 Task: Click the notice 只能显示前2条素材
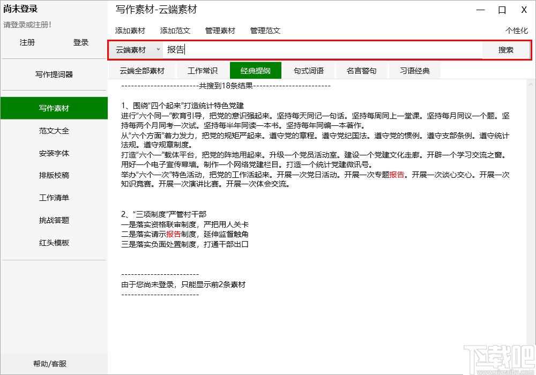tap(213, 284)
